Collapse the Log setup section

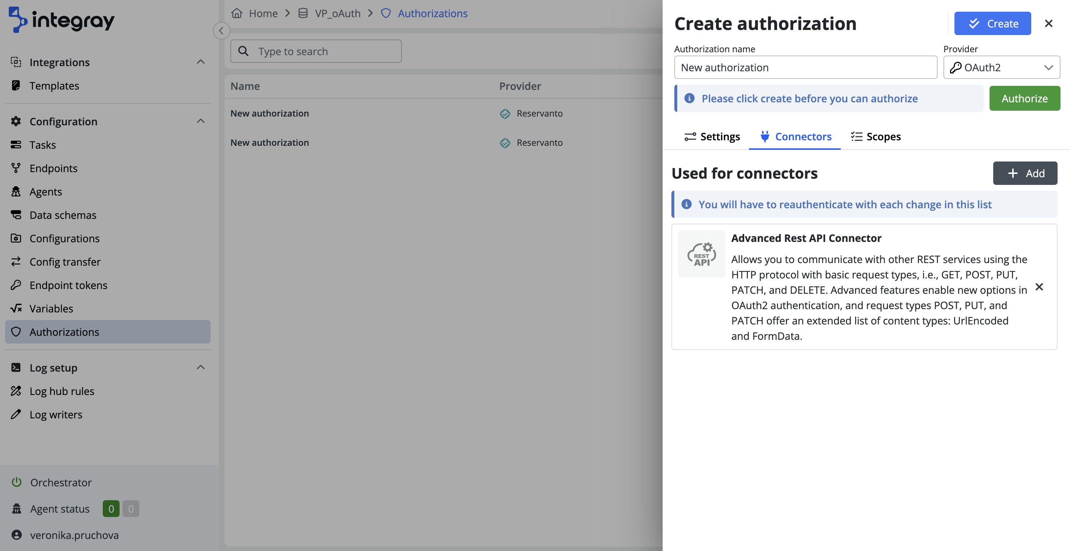coord(201,367)
